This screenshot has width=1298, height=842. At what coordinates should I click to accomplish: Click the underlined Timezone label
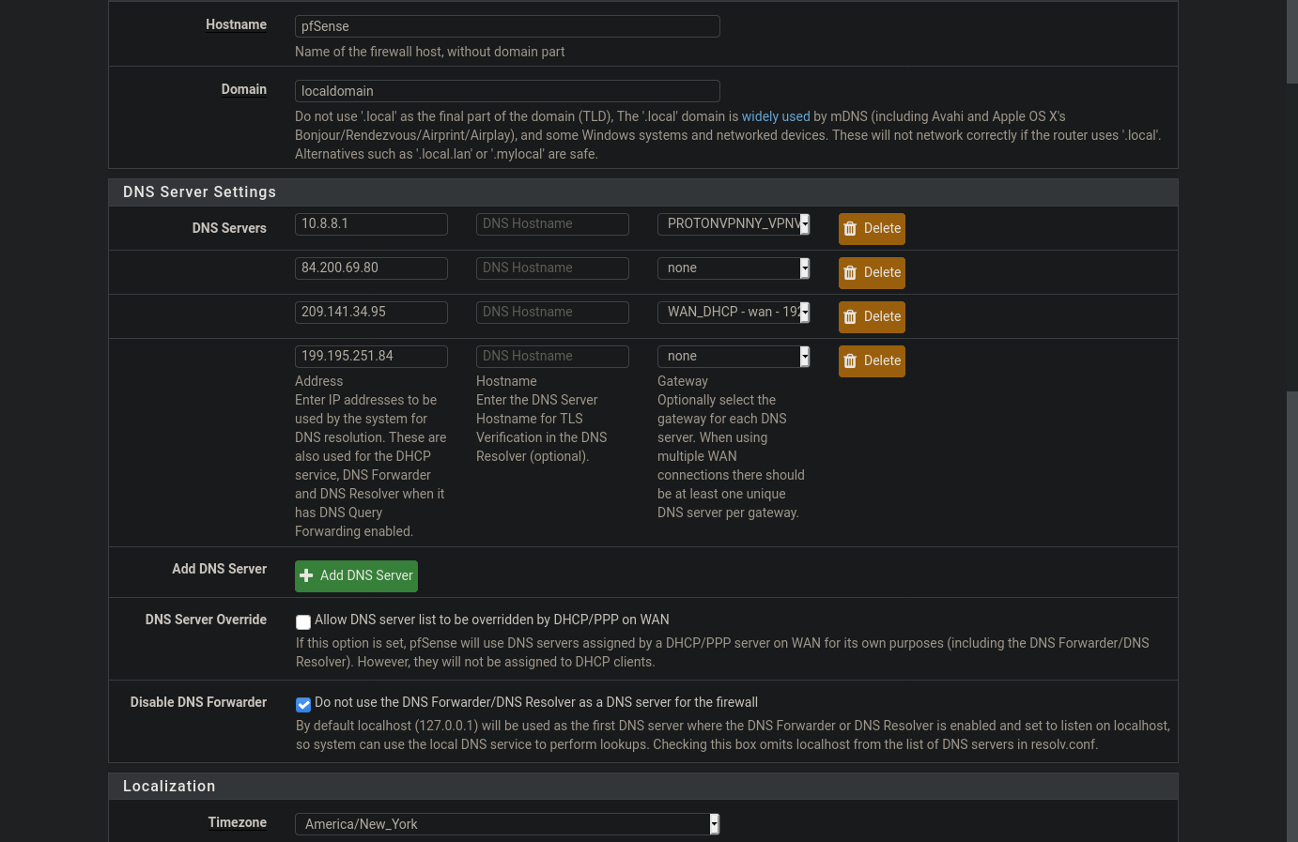coord(238,822)
